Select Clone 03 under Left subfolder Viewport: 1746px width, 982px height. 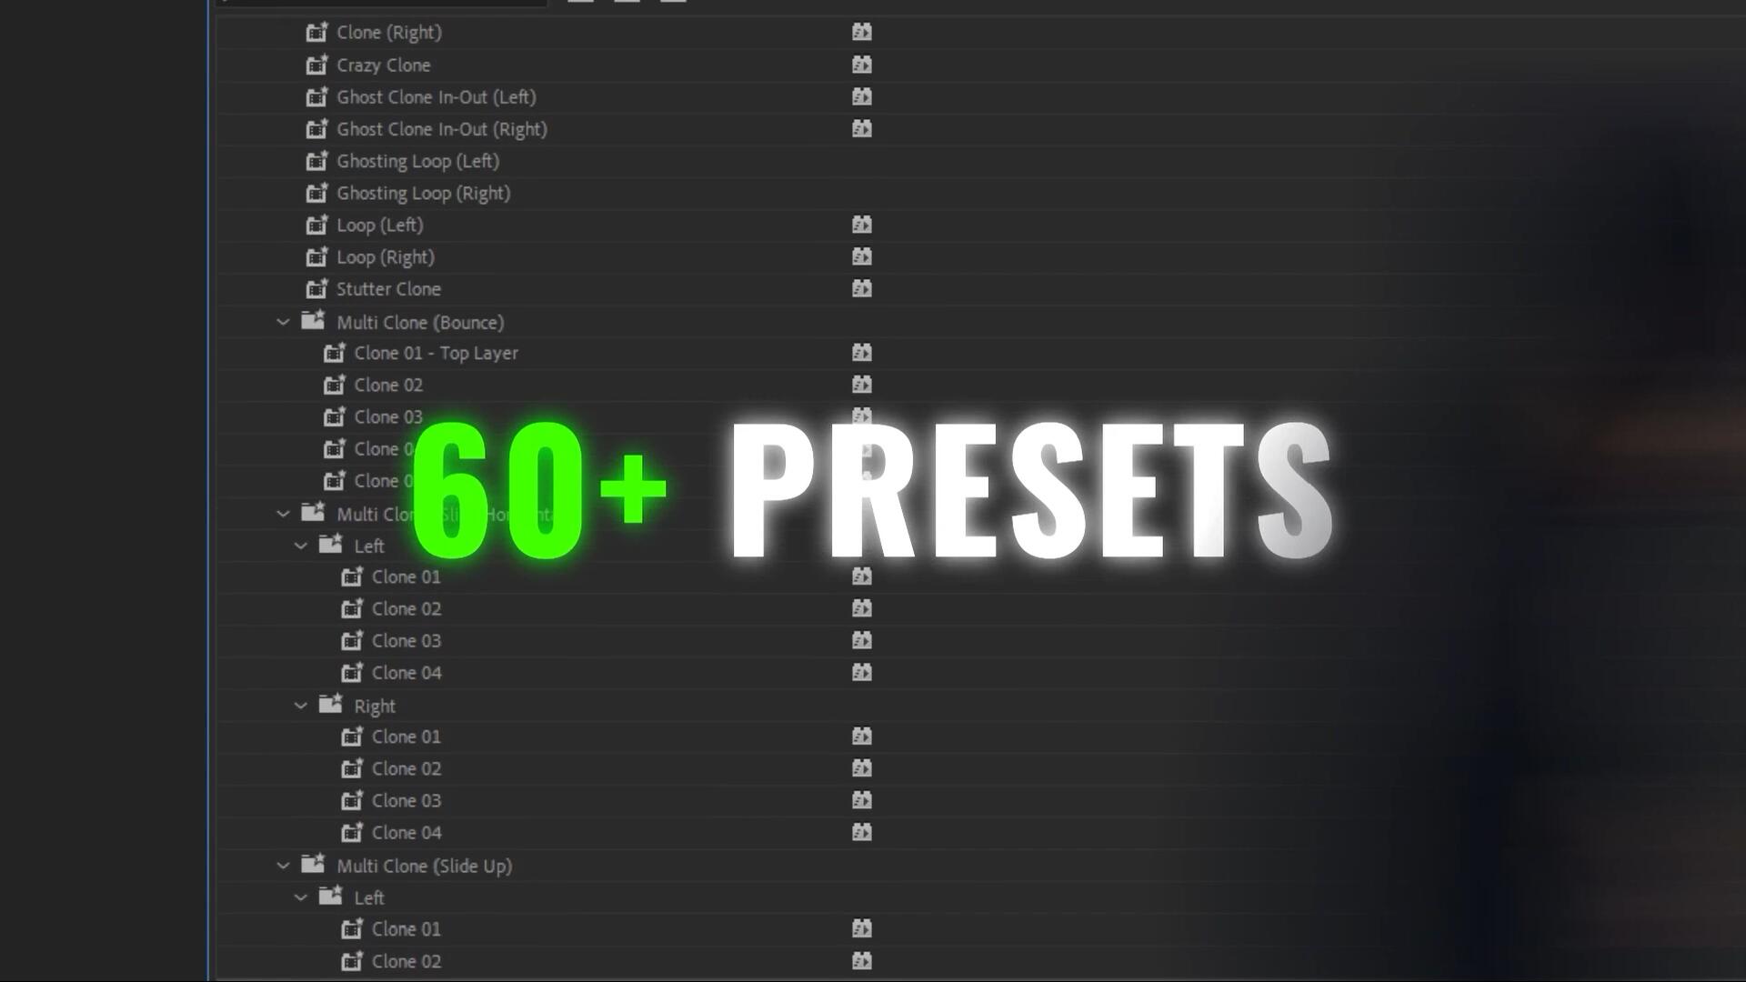coord(406,640)
